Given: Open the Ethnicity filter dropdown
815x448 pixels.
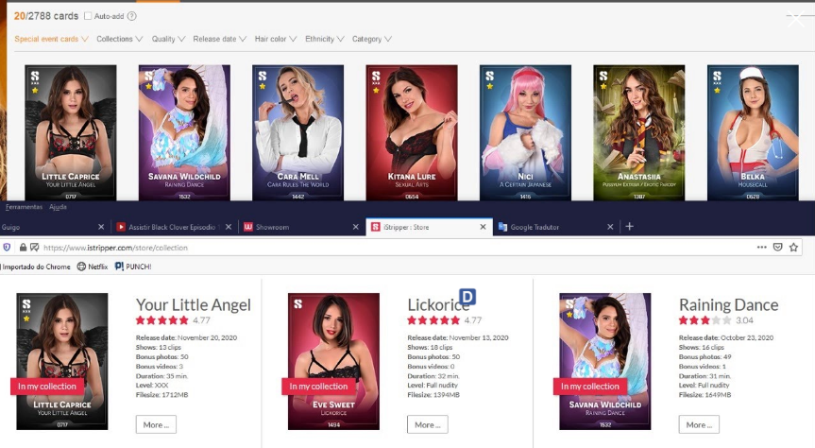Looking at the screenshot, I should [x=324, y=39].
